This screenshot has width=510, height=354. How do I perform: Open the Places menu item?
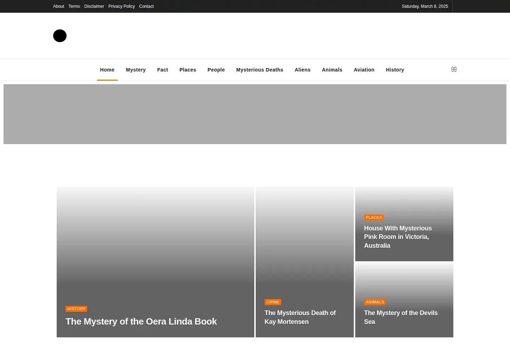[188, 70]
